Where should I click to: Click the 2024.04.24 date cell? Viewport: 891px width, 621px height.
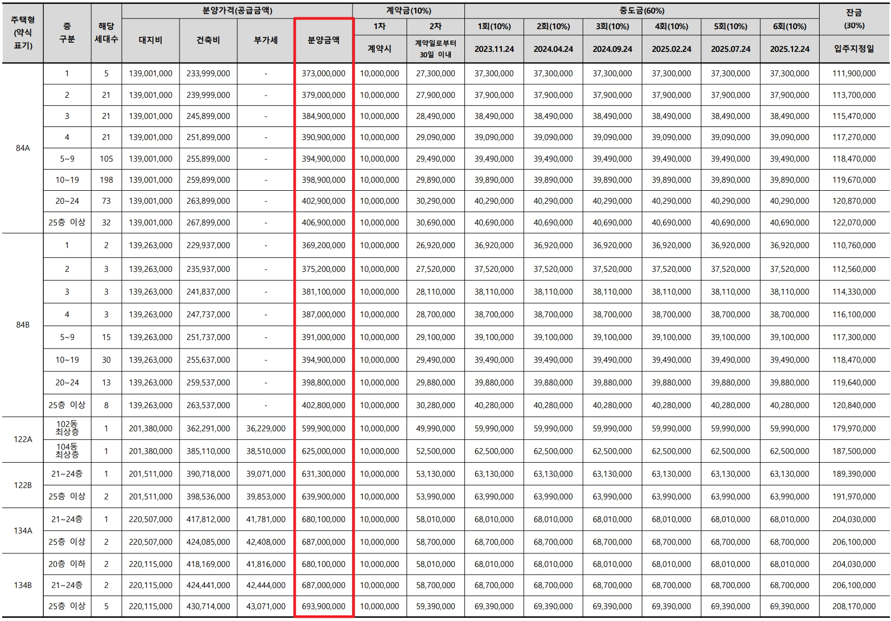pos(553,49)
